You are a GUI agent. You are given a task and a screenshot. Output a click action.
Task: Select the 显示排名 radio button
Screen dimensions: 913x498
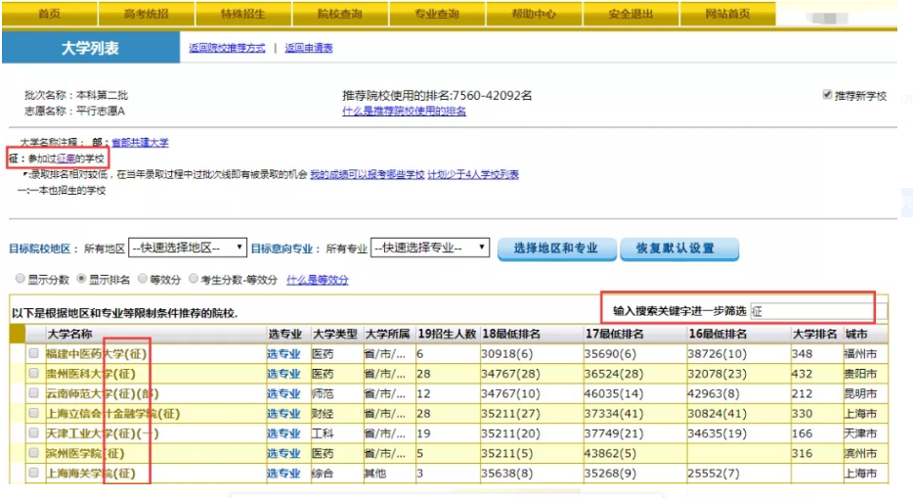tap(81, 279)
